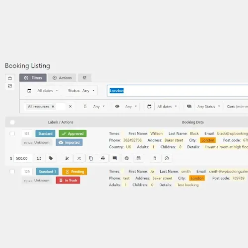Click the payment status icon before Any Status

coord(189,106)
